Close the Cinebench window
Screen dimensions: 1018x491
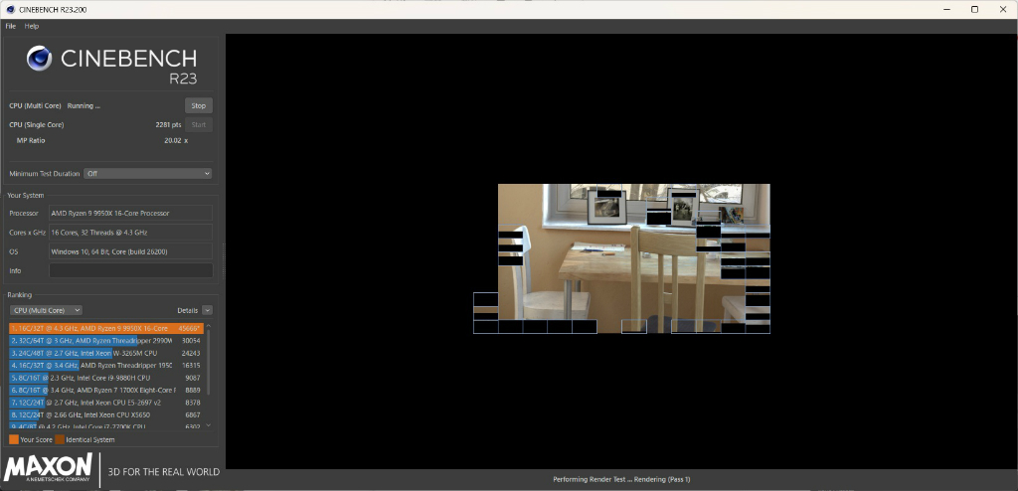point(1003,9)
